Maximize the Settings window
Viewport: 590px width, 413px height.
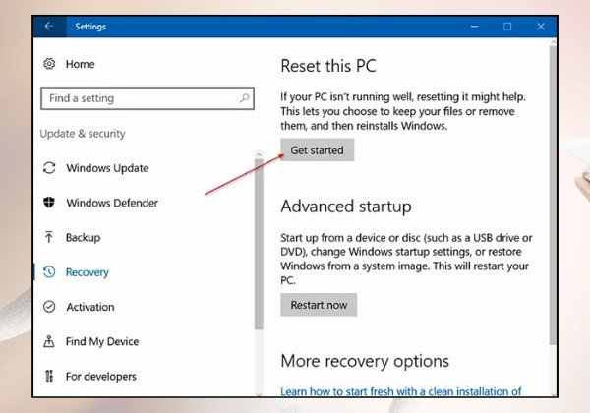(507, 27)
